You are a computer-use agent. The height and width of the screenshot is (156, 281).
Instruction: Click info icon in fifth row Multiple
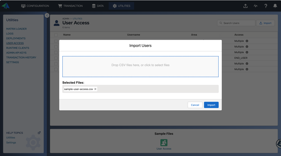247,64
